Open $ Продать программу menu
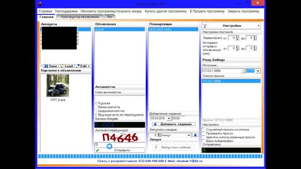The height and width of the screenshot is (169, 301). [207, 11]
